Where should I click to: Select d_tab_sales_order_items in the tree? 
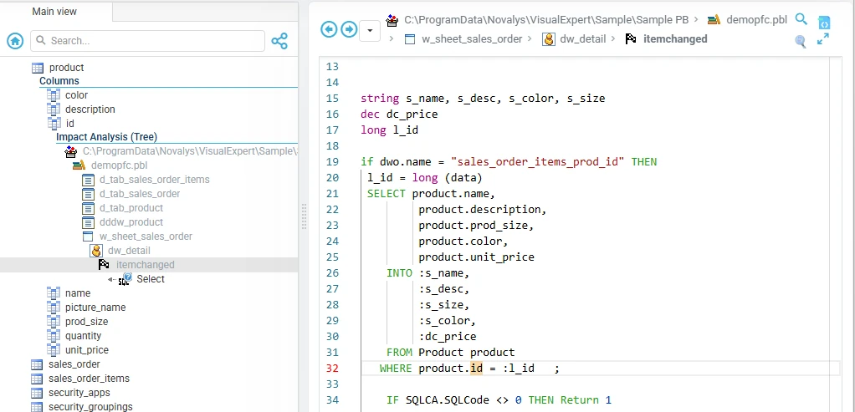pyautogui.click(x=154, y=180)
